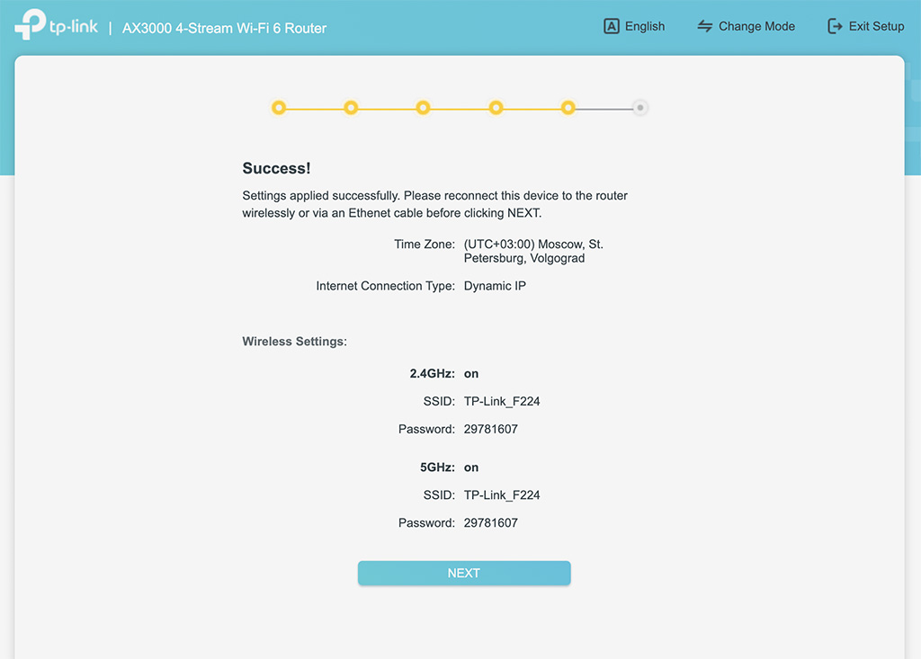Select Change Mode in the header

[x=746, y=26]
